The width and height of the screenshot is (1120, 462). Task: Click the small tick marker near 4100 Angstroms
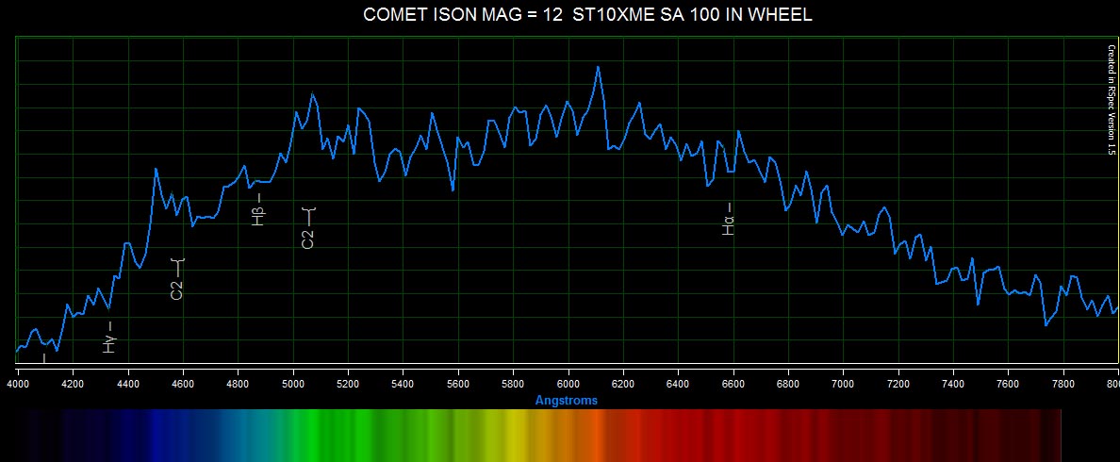pyautogui.click(x=43, y=357)
